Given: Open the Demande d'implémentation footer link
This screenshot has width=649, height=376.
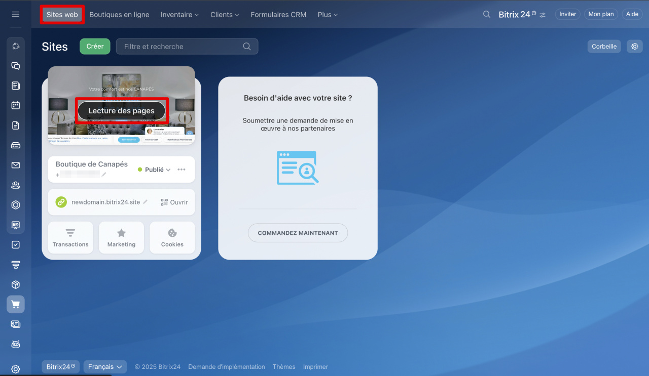Looking at the screenshot, I should tap(227, 366).
